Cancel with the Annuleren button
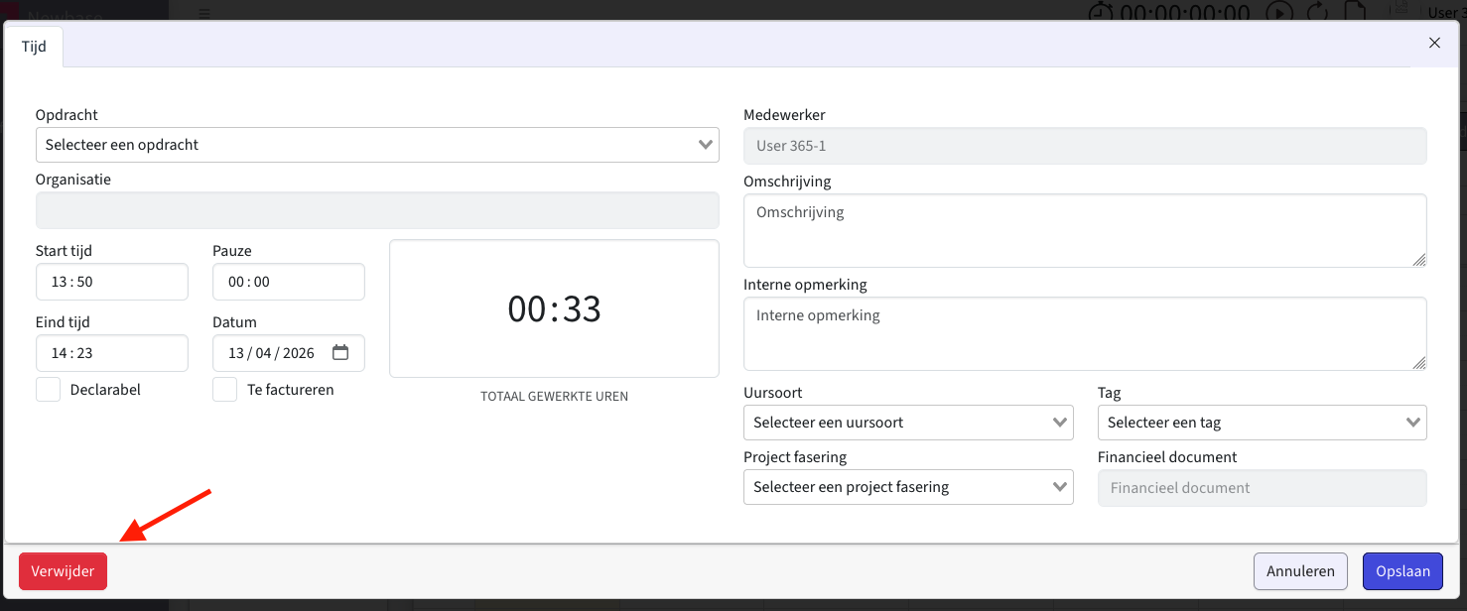The height and width of the screenshot is (611, 1467). 1300,571
